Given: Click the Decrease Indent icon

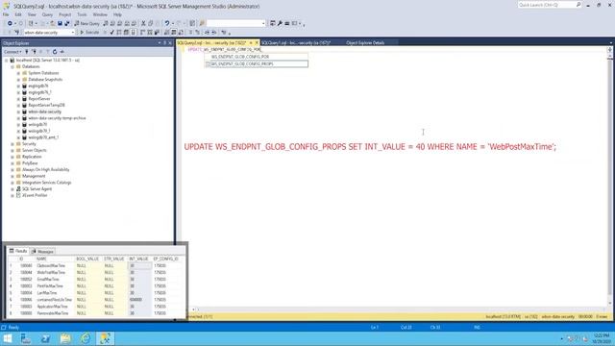Looking at the screenshot, I should click(207, 33).
